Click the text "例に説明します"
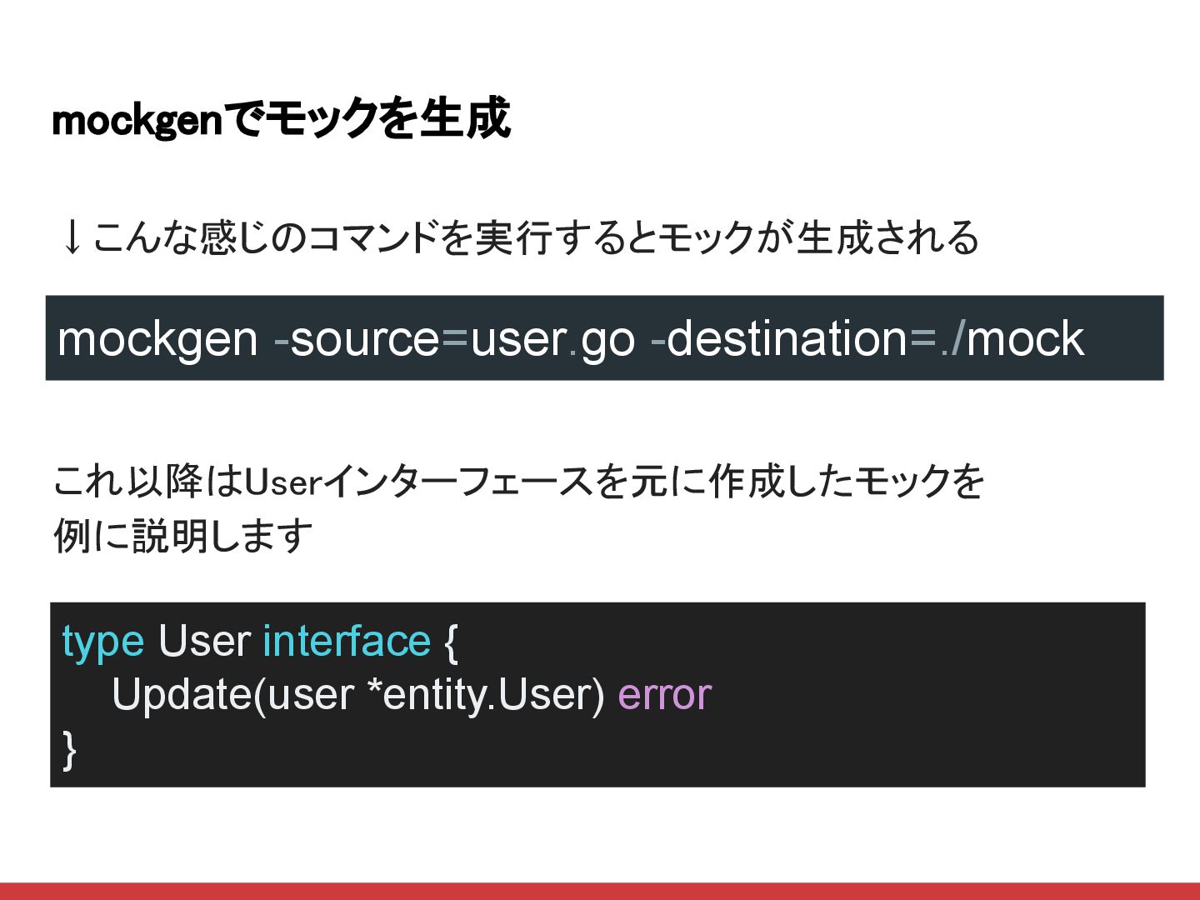 pos(183,536)
